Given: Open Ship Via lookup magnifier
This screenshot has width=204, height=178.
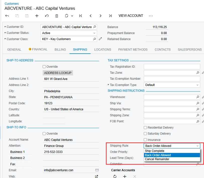Looking at the screenshot, I should click(x=198, y=103).
